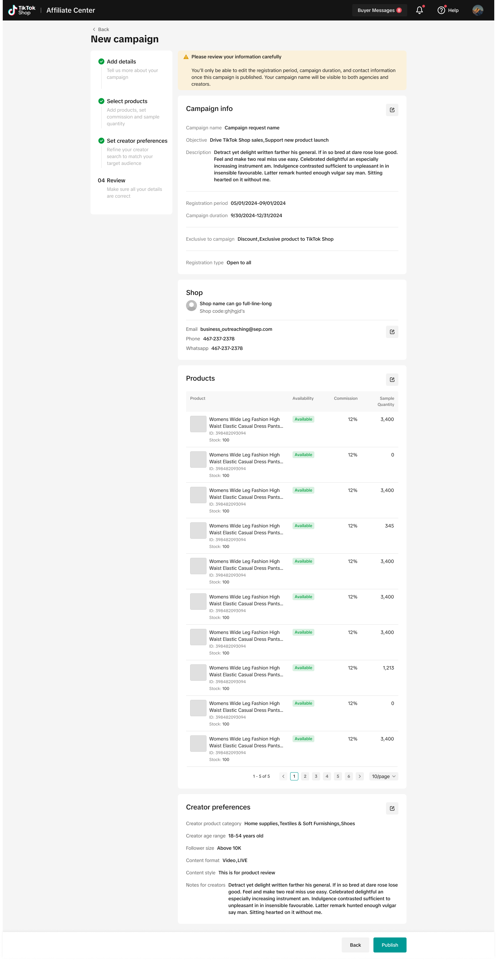497x960 pixels.
Task: Go to the Select products step
Action: click(127, 101)
